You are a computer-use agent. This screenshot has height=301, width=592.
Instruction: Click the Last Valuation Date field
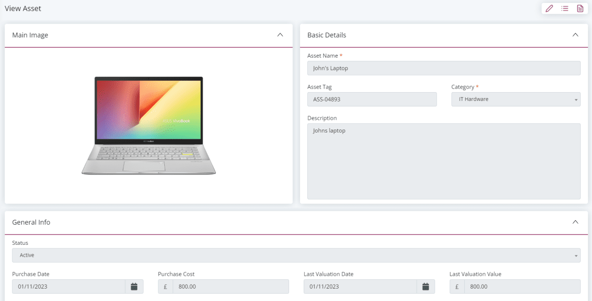coord(360,287)
